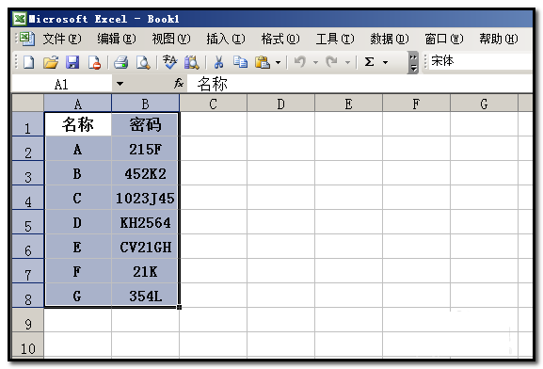Click the AutoSum sigma icon
The height and width of the screenshot is (369, 543).
pyautogui.click(x=369, y=62)
